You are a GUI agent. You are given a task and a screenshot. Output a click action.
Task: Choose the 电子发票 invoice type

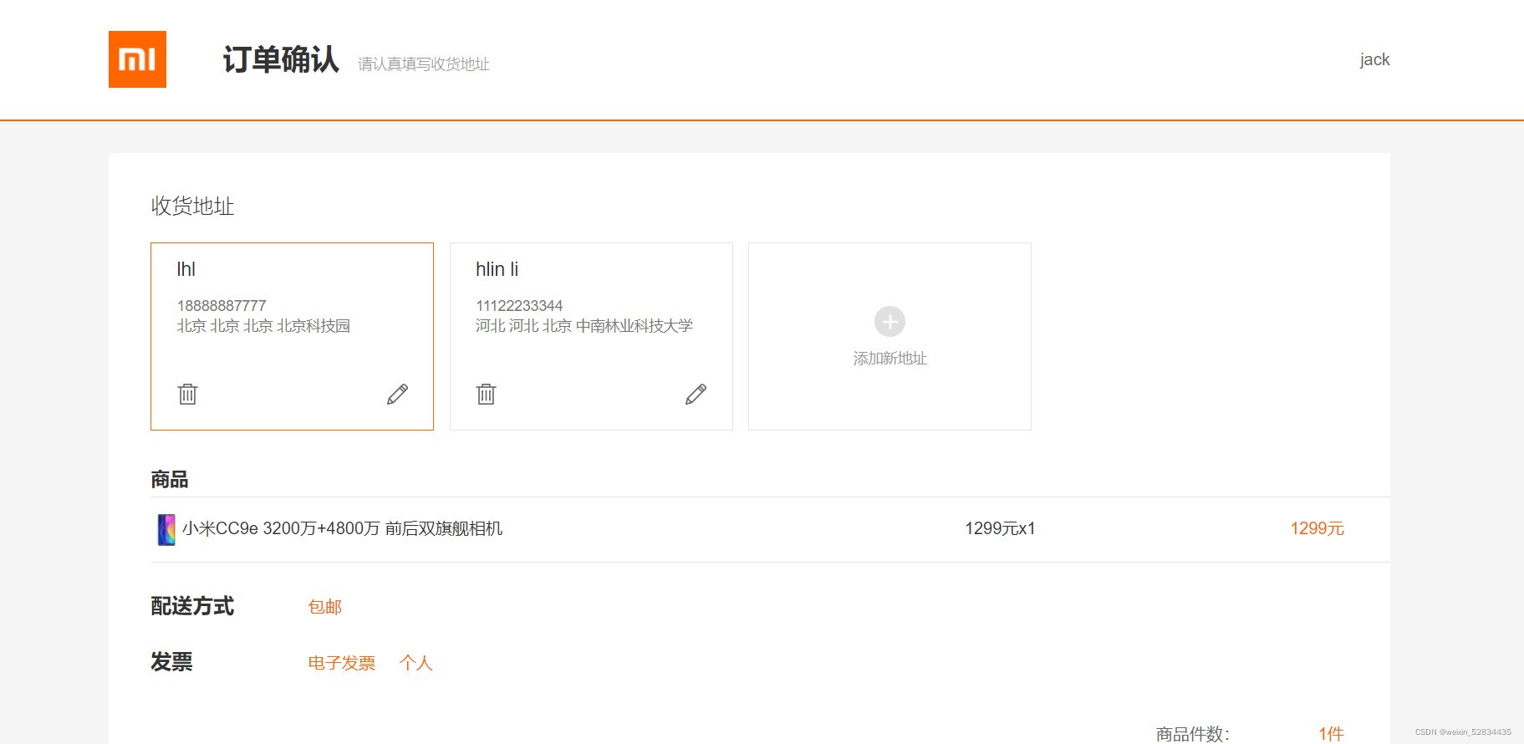342,663
